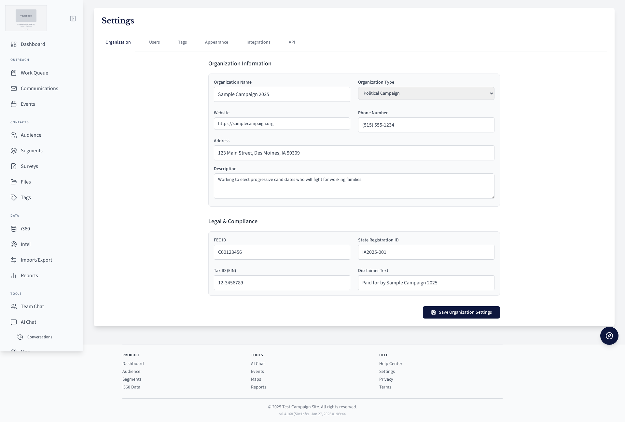Open the Intel radar icon

coord(14,244)
